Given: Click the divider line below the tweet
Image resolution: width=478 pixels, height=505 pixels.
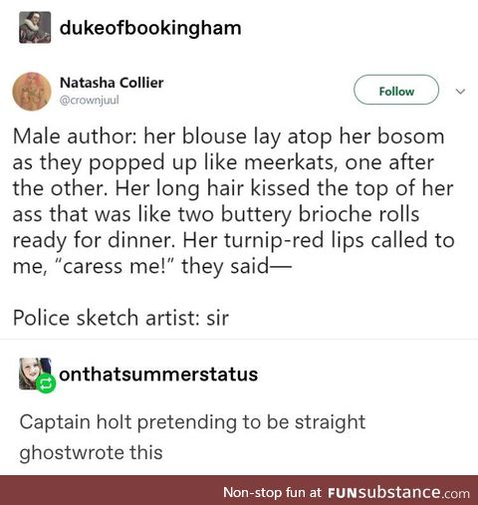Looking at the screenshot, I should click(239, 340).
